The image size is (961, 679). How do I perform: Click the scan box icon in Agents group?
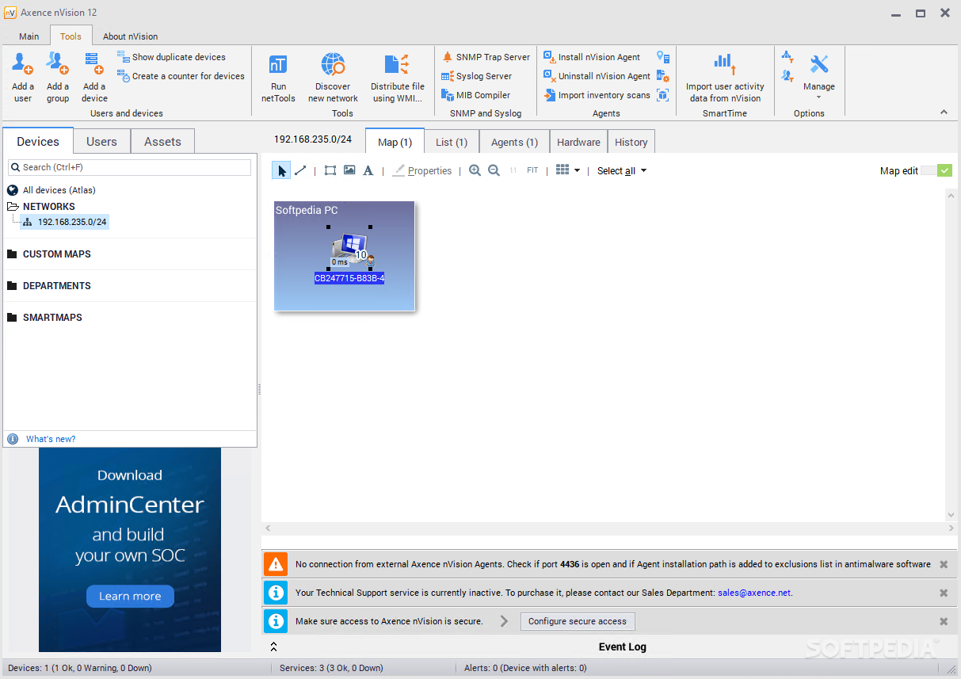tap(663, 95)
